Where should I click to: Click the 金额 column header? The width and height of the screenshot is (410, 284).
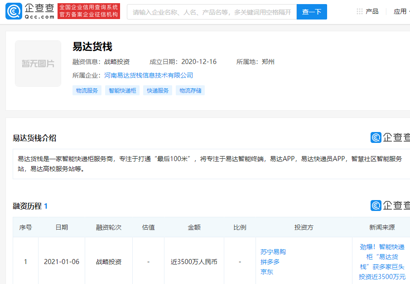point(194,227)
